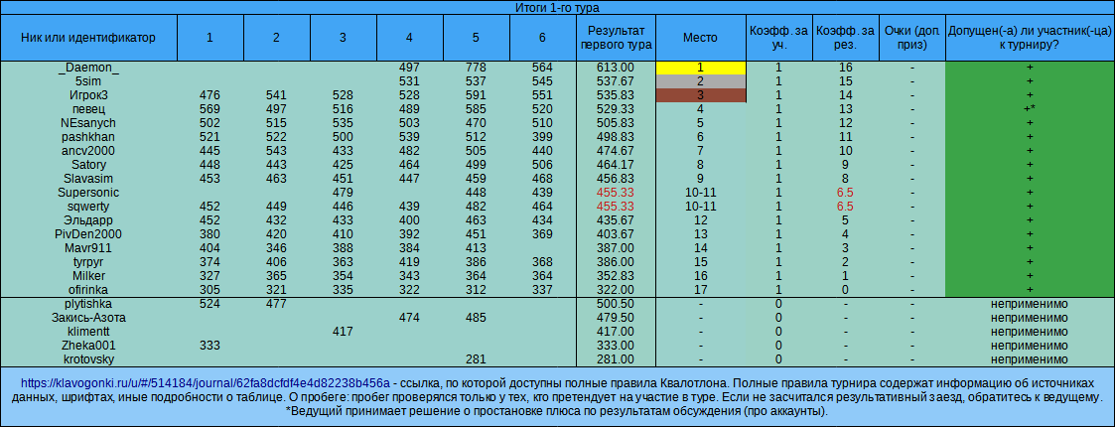The image size is (1115, 427).
Task: Click the 'Коэфф. за рез.' header
Action: click(x=846, y=38)
